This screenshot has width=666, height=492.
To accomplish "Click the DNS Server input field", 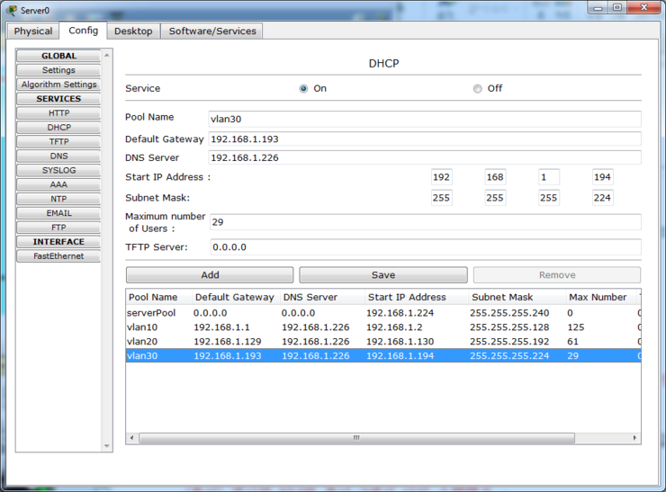I will coord(425,158).
